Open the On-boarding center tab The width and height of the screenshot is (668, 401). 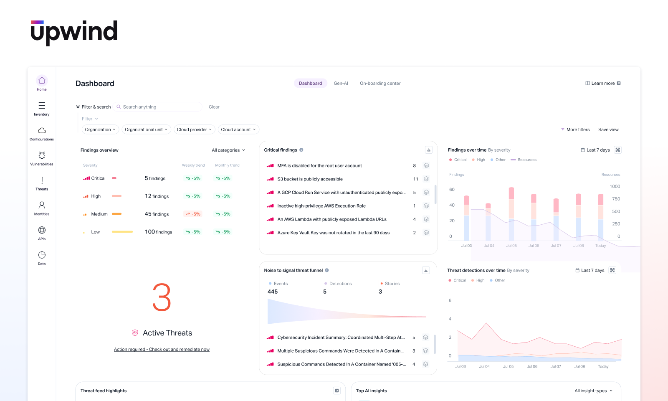[380, 83]
